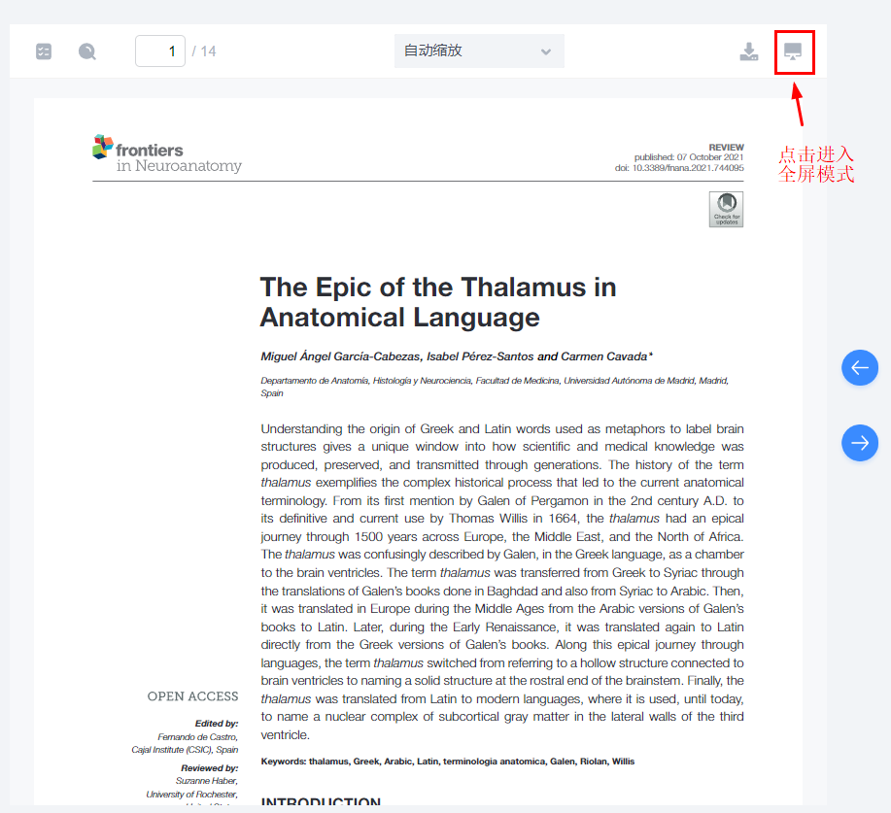This screenshot has height=813, width=891.
Task: Select author name Carmen Cavada
Action: 604,356
